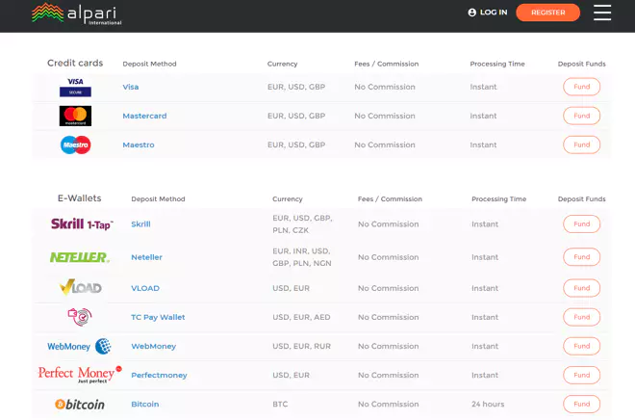
Task: Select the 'BTC' currency cell
Action: coord(280,405)
